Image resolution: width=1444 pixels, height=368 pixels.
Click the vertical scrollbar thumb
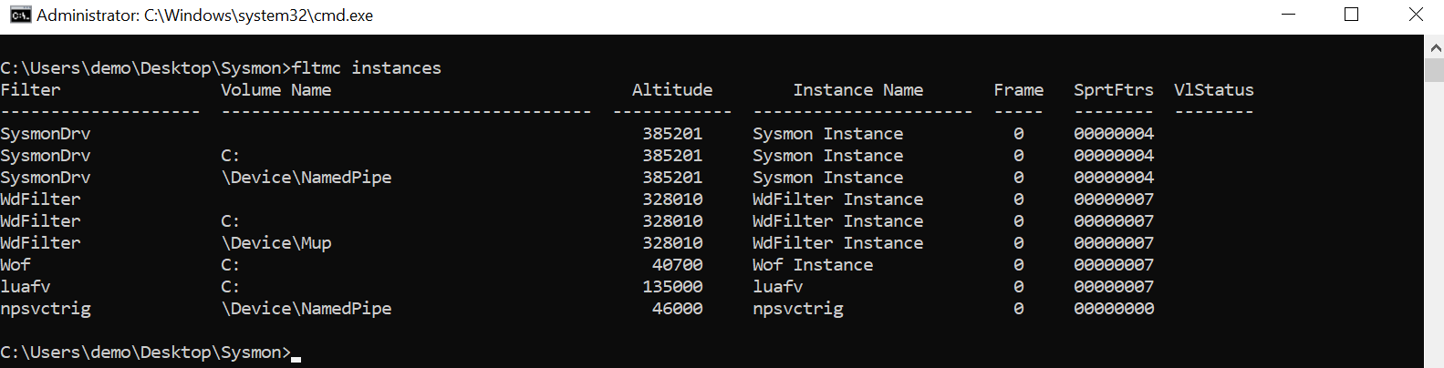(x=1435, y=71)
